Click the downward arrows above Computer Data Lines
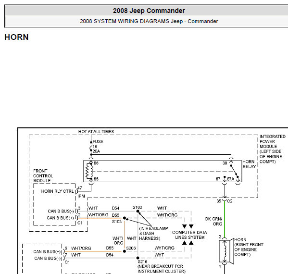Screen dimensions: 288x274 tap(188, 226)
